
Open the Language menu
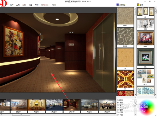click(x=45, y=5)
